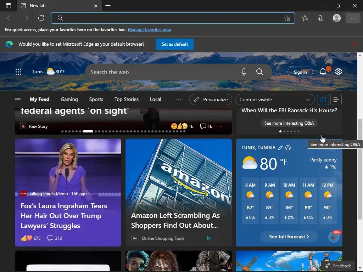
Task: Click the globe icon in weather card
Action: pos(288,148)
